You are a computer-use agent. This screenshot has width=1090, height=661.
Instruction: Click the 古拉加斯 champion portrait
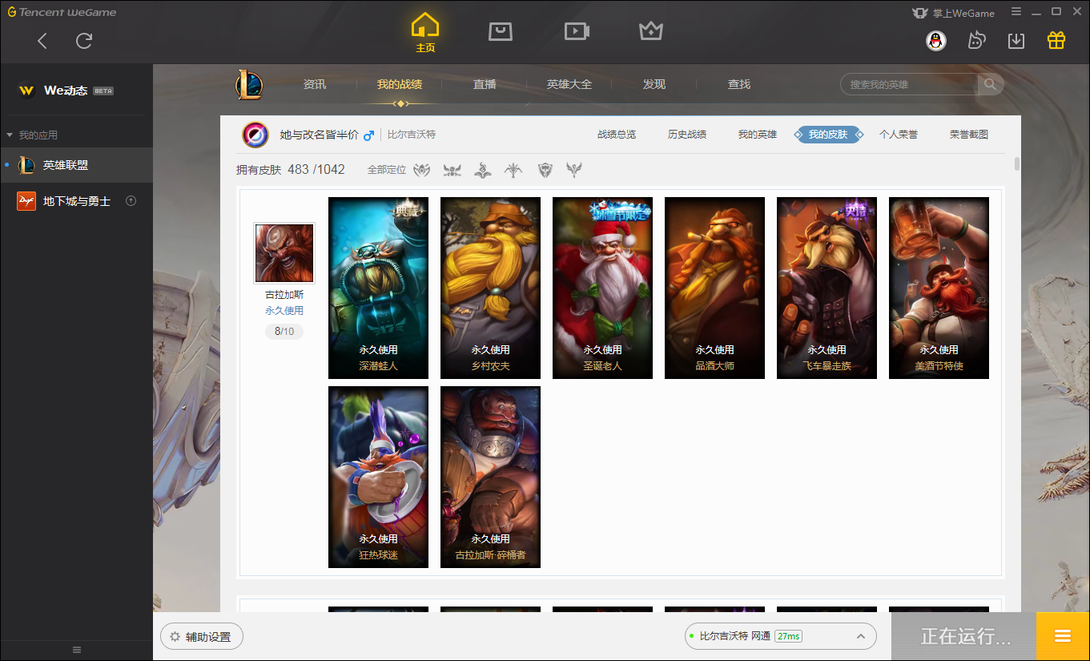284,253
